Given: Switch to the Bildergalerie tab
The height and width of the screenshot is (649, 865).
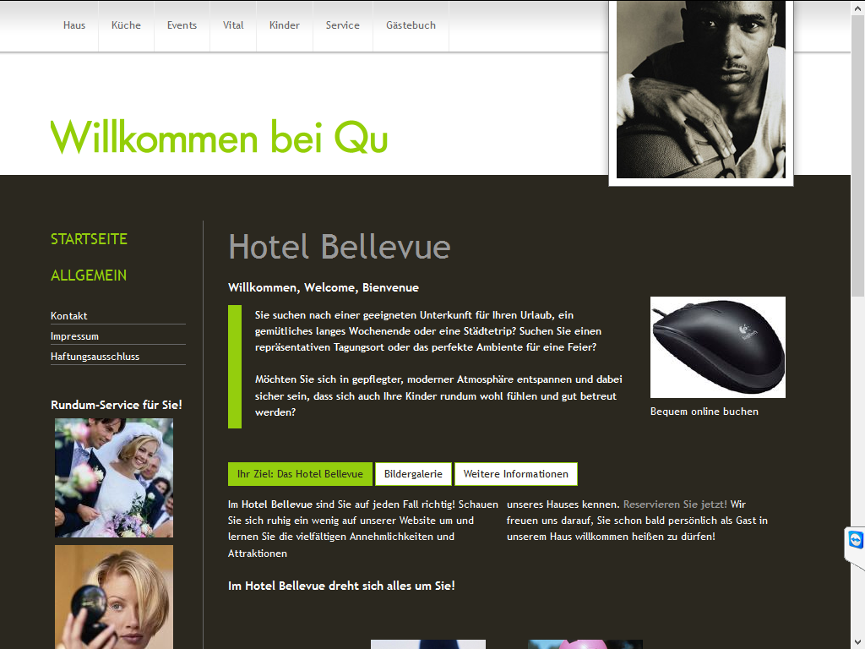Looking at the screenshot, I should (x=413, y=474).
